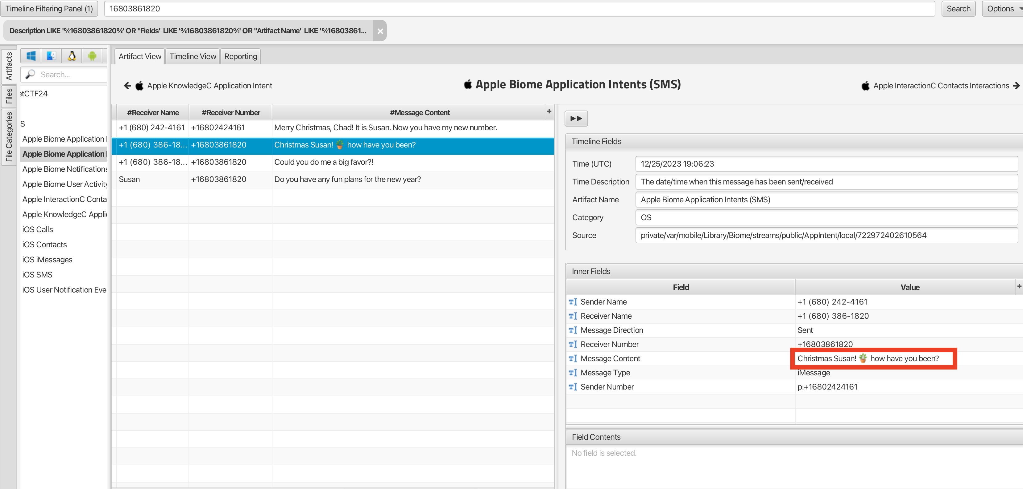This screenshot has width=1023, height=489.
Task: Filter artifacts by Linux penguin icon
Action: click(72, 56)
